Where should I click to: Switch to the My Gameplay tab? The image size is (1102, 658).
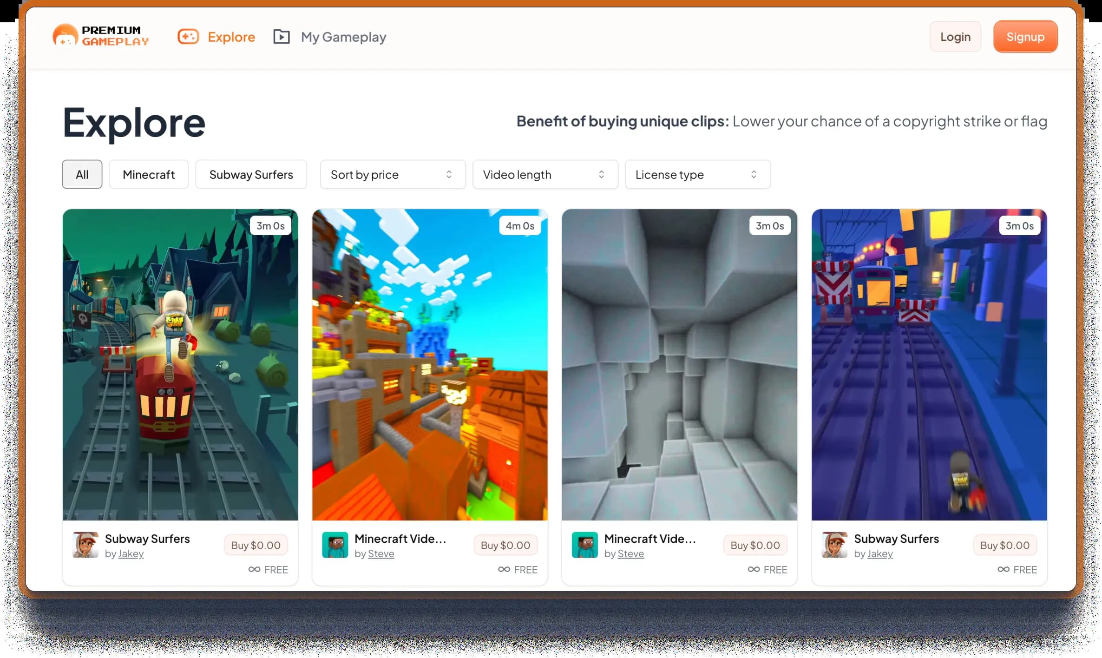click(x=343, y=37)
